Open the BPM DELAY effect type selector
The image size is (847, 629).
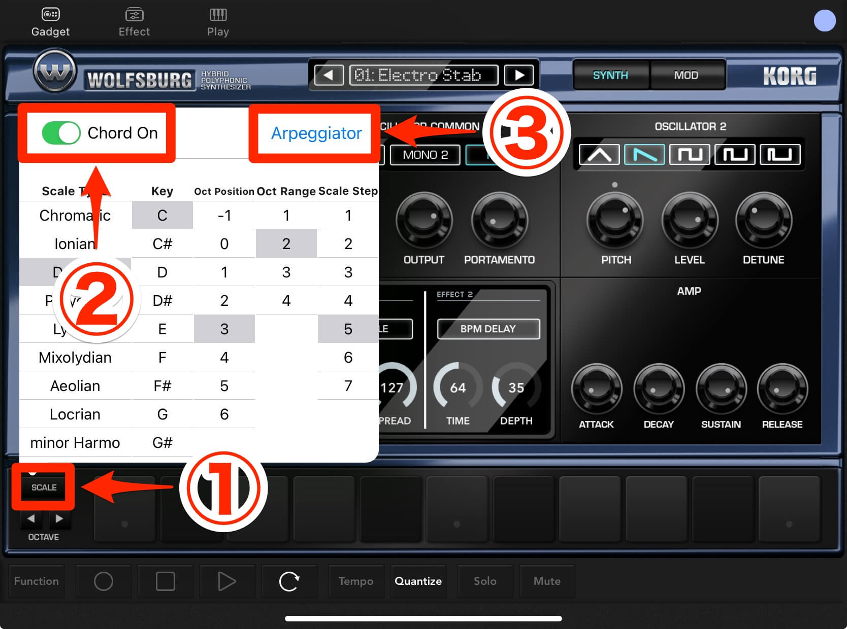[488, 329]
